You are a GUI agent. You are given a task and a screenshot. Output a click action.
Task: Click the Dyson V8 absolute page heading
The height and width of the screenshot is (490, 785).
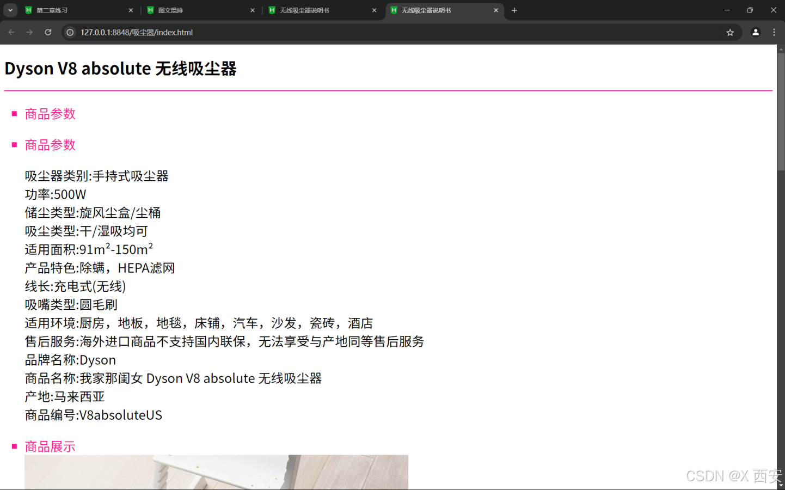(x=120, y=69)
